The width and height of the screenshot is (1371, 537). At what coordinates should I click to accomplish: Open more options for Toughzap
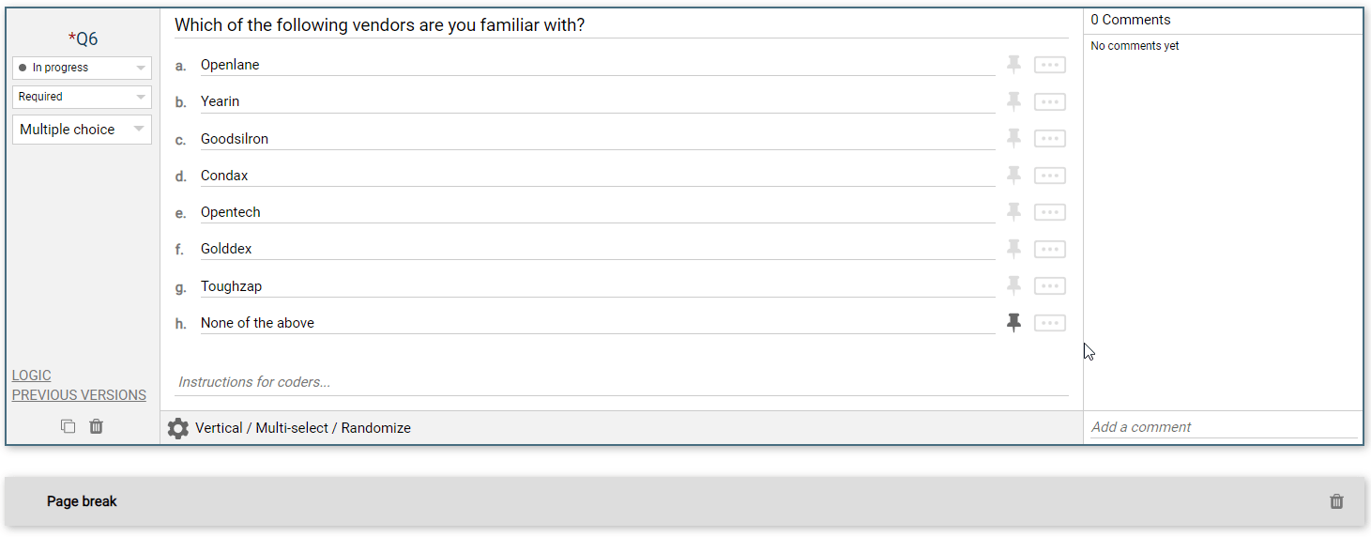[x=1049, y=286]
